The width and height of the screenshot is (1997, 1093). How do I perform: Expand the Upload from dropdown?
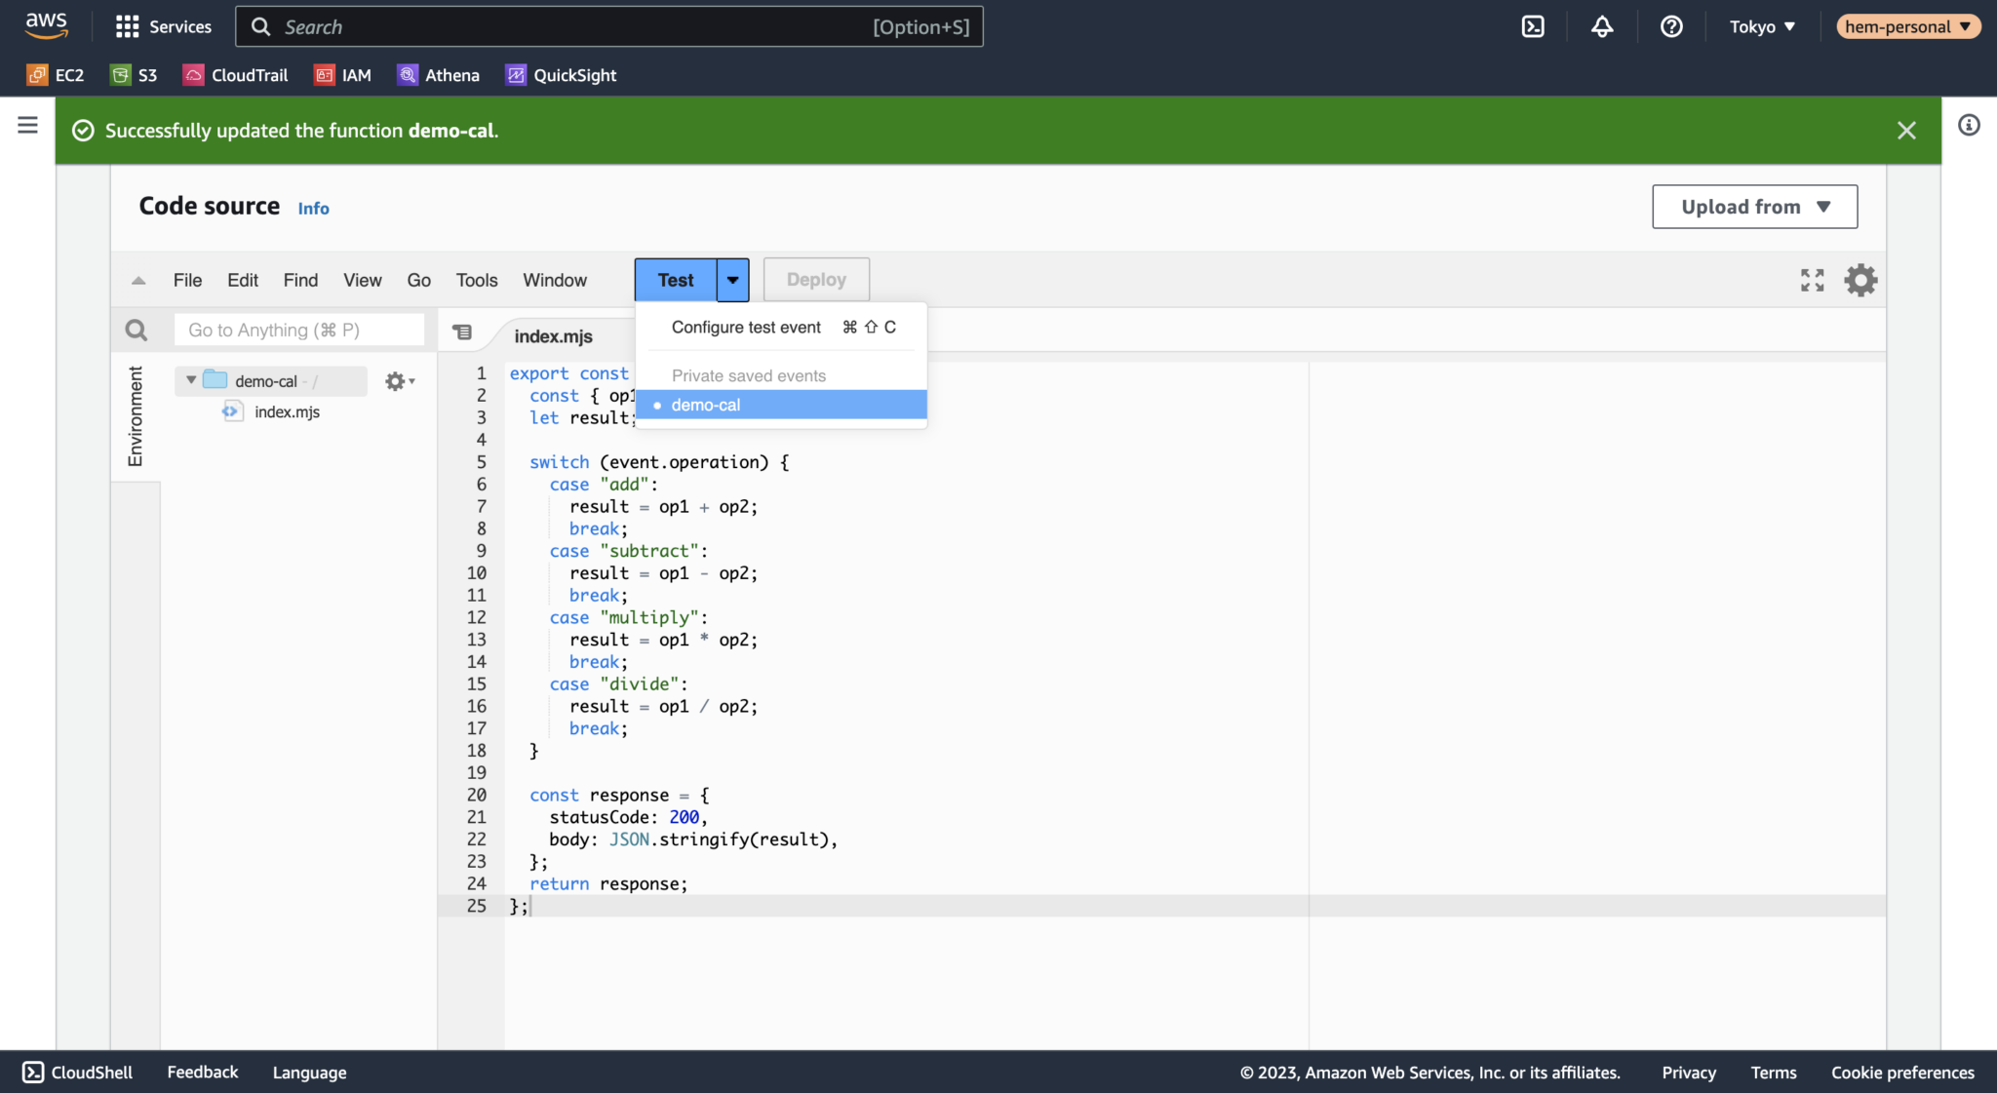(x=1754, y=207)
